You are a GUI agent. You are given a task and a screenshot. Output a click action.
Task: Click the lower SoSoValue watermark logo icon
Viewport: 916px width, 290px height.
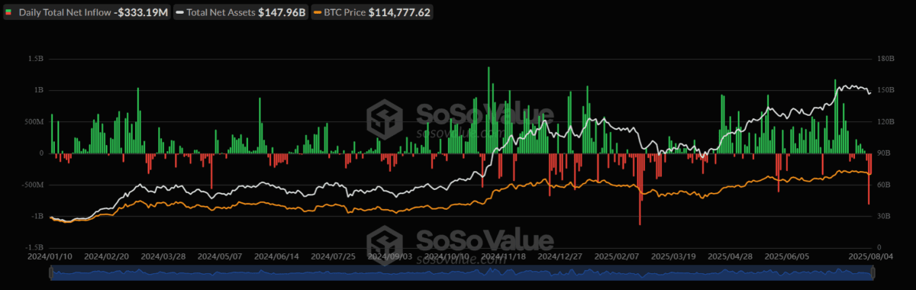(x=386, y=243)
